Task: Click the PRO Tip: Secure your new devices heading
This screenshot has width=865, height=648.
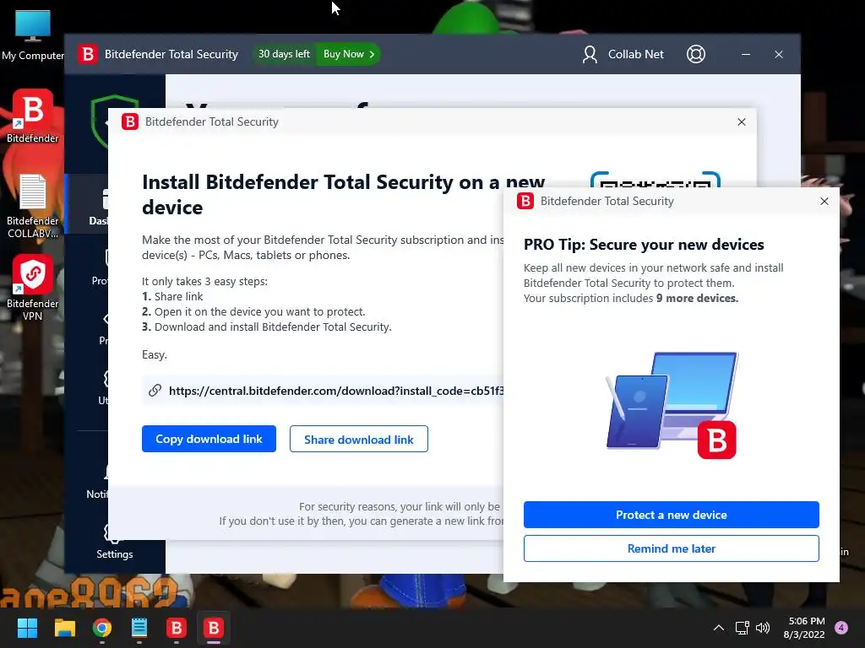Action: [x=644, y=244]
